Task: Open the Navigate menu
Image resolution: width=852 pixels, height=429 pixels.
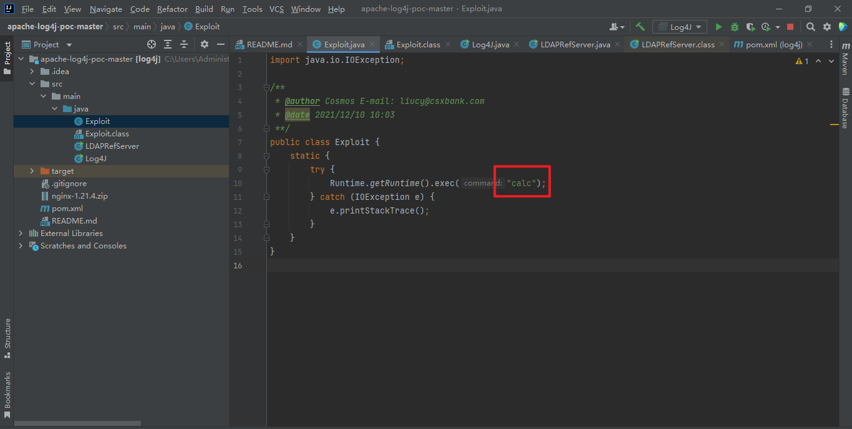Action: (106, 9)
